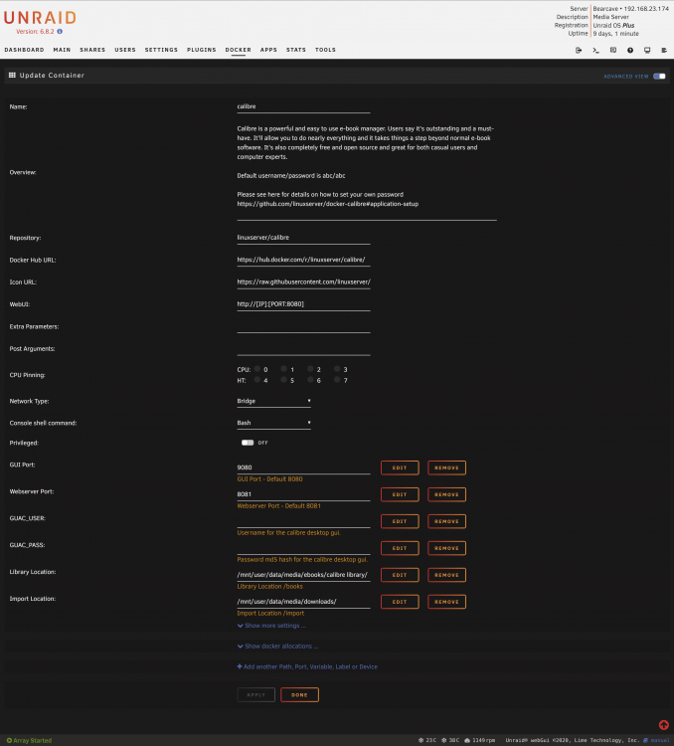Open the Settings tab
This screenshot has width=674, height=746.
click(x=161, y=50)
